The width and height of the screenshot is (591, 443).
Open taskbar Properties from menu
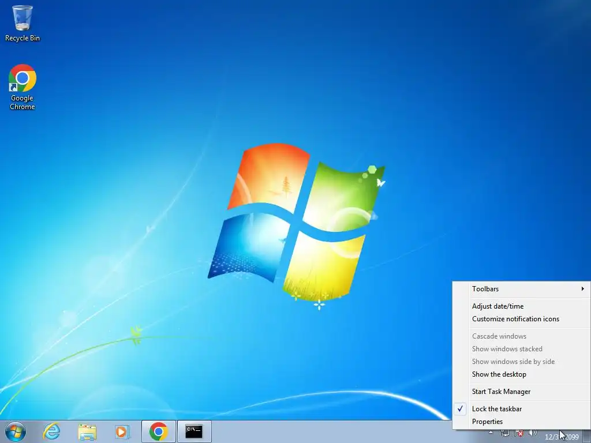(x=521, y=422)
